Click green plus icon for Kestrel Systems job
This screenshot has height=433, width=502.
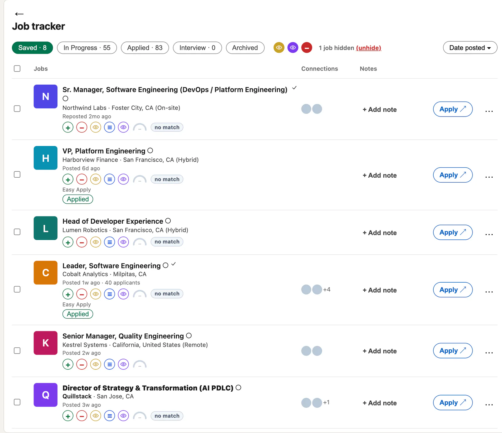(68, 364)
